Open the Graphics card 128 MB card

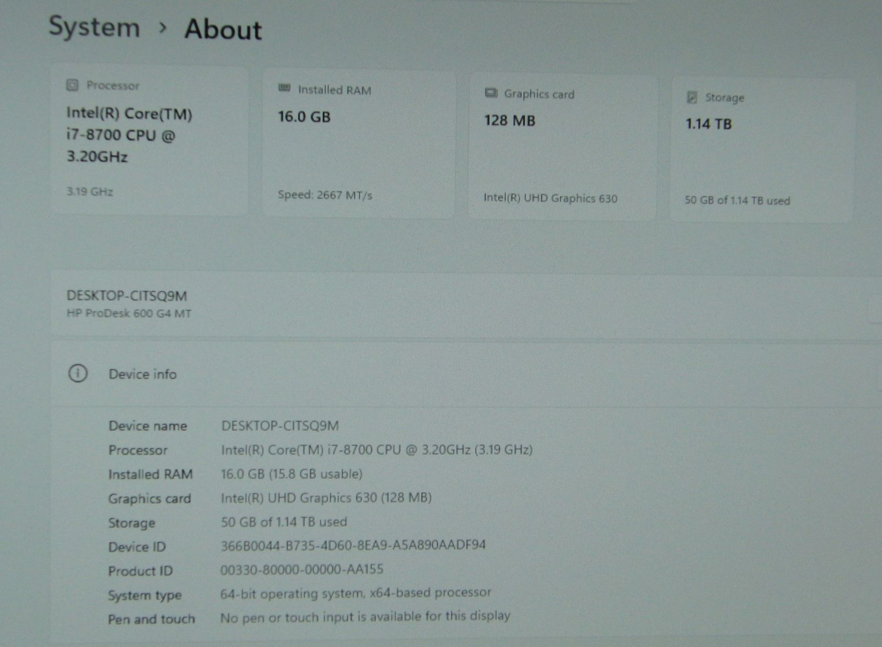tap(563, 147)
